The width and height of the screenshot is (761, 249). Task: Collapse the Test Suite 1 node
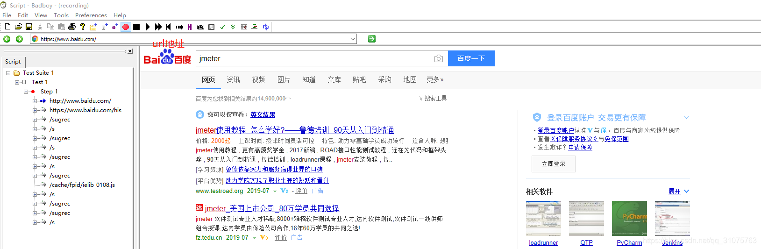coord(8,73)
